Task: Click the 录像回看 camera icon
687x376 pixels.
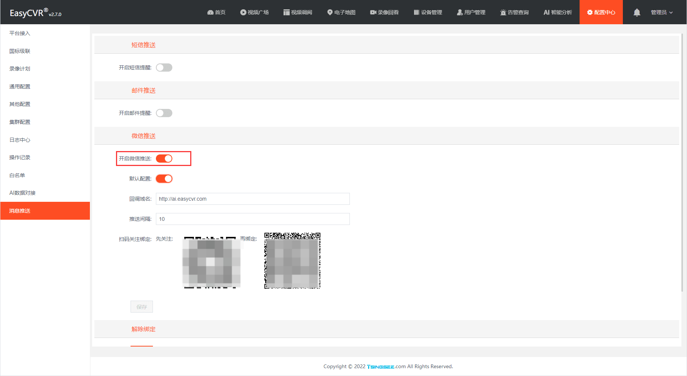Action: pyautogui.click(x=373, y=12)
